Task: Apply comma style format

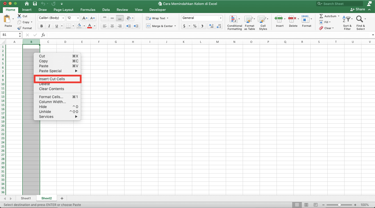Action: click(202, 26)
